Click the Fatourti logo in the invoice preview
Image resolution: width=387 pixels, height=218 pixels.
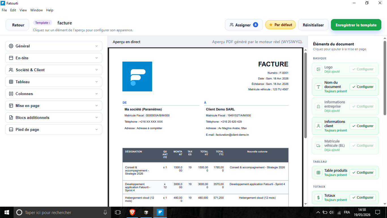137,76
